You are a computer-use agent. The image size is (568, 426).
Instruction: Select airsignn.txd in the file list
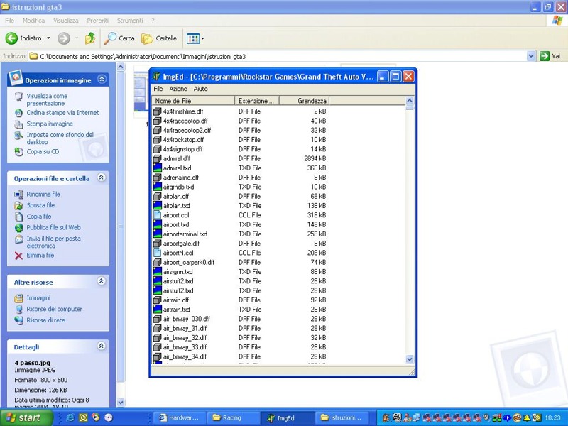click(x=177, y=272)
